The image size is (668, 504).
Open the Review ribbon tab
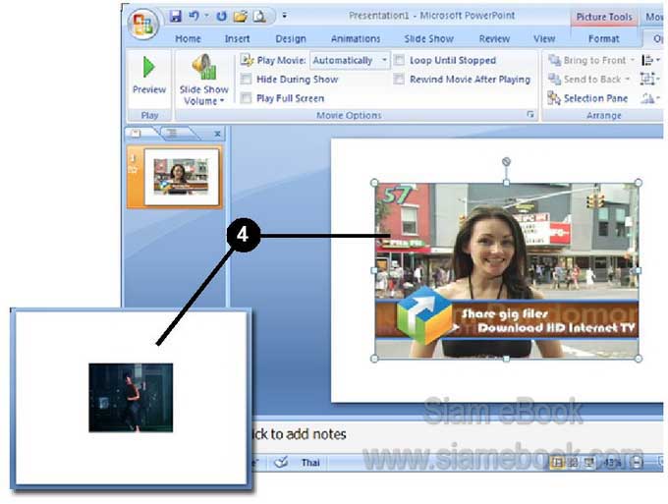pos(494,38)
